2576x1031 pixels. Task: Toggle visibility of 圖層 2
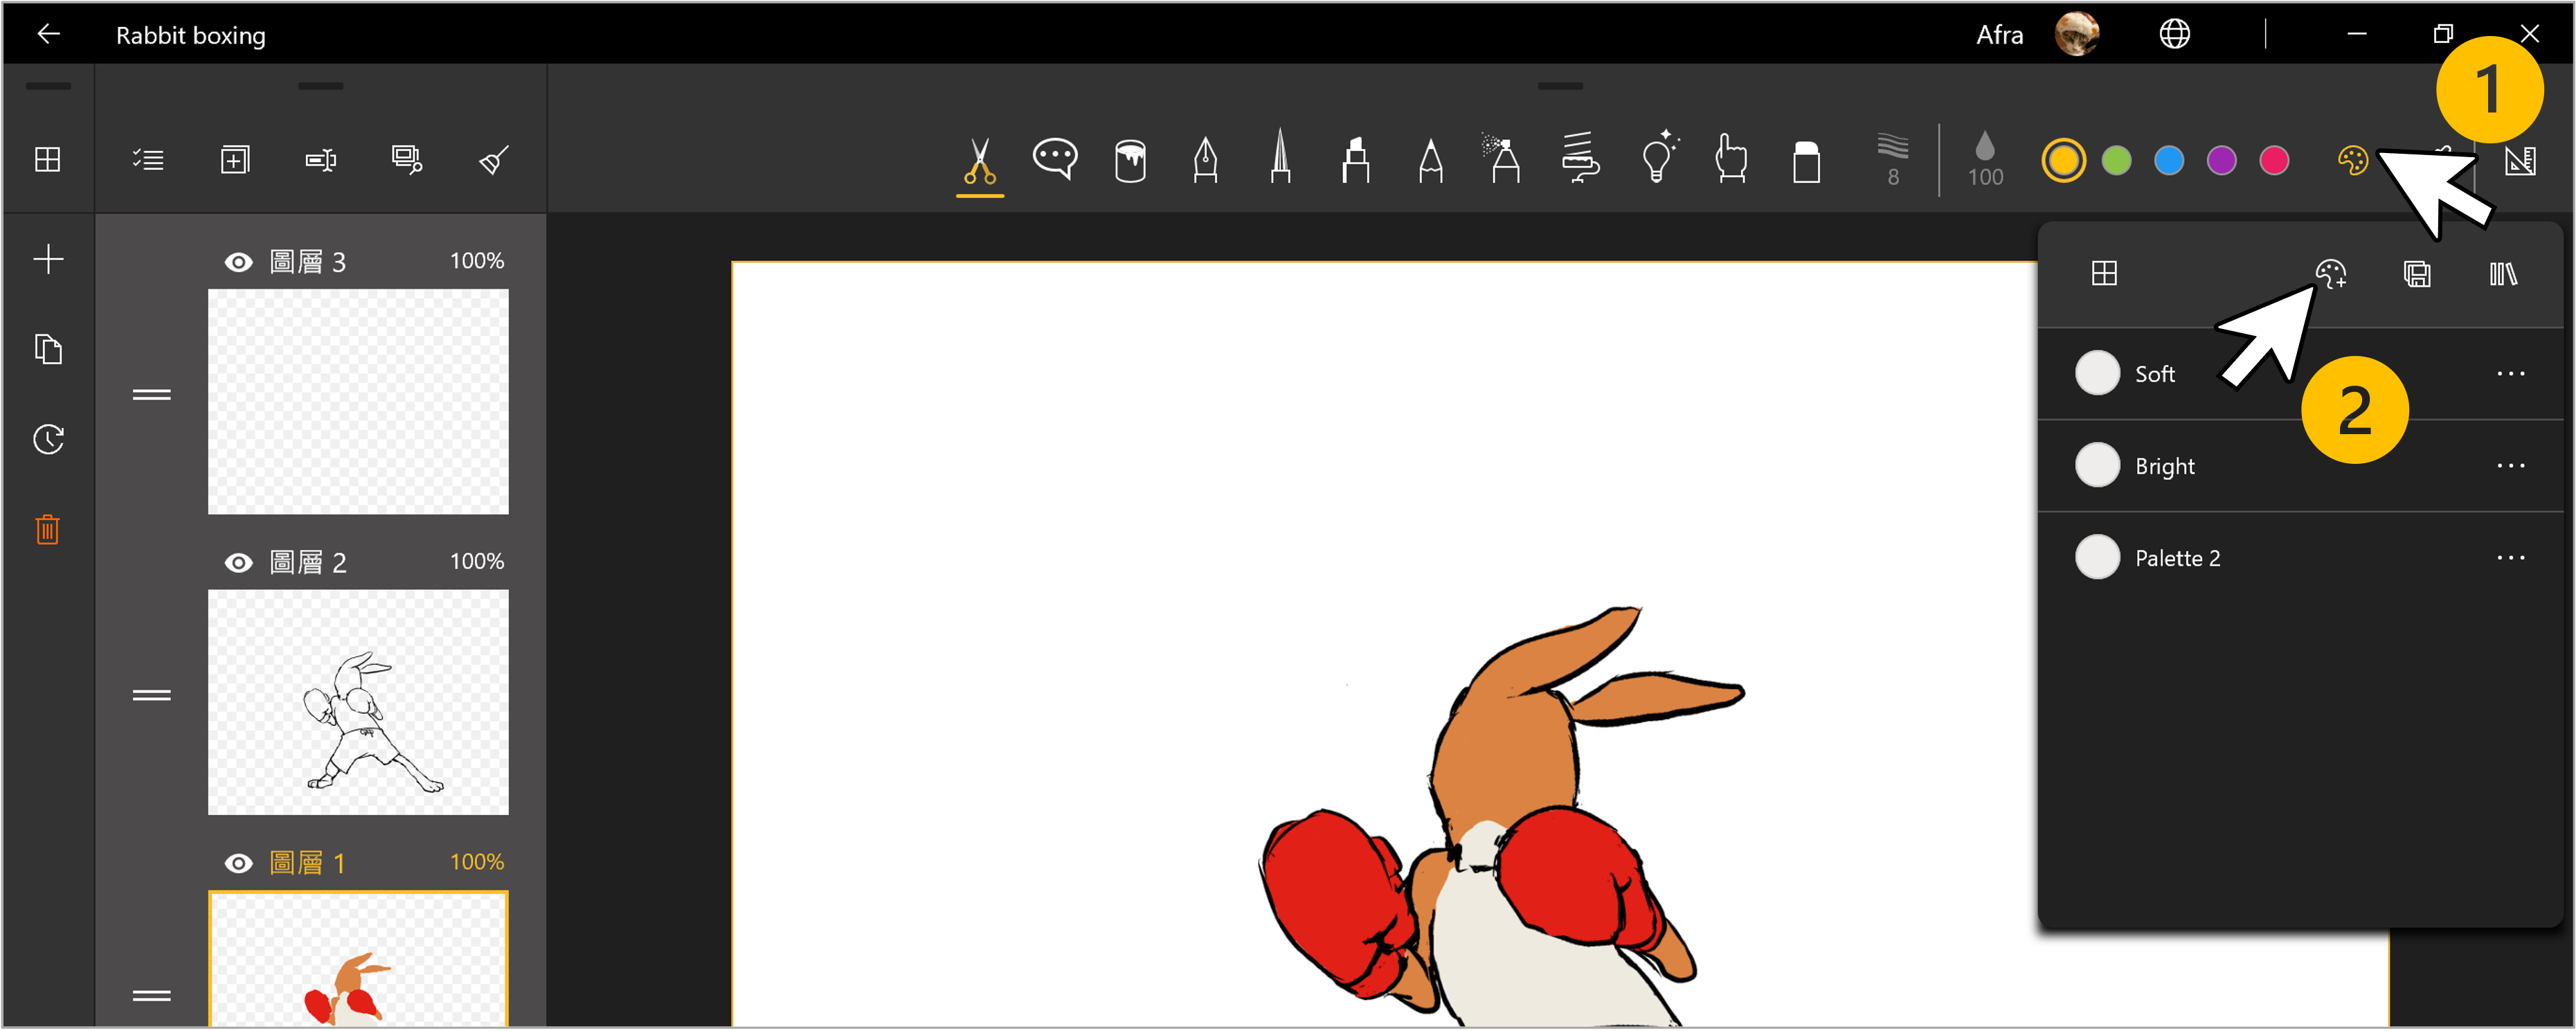point(239,562)
